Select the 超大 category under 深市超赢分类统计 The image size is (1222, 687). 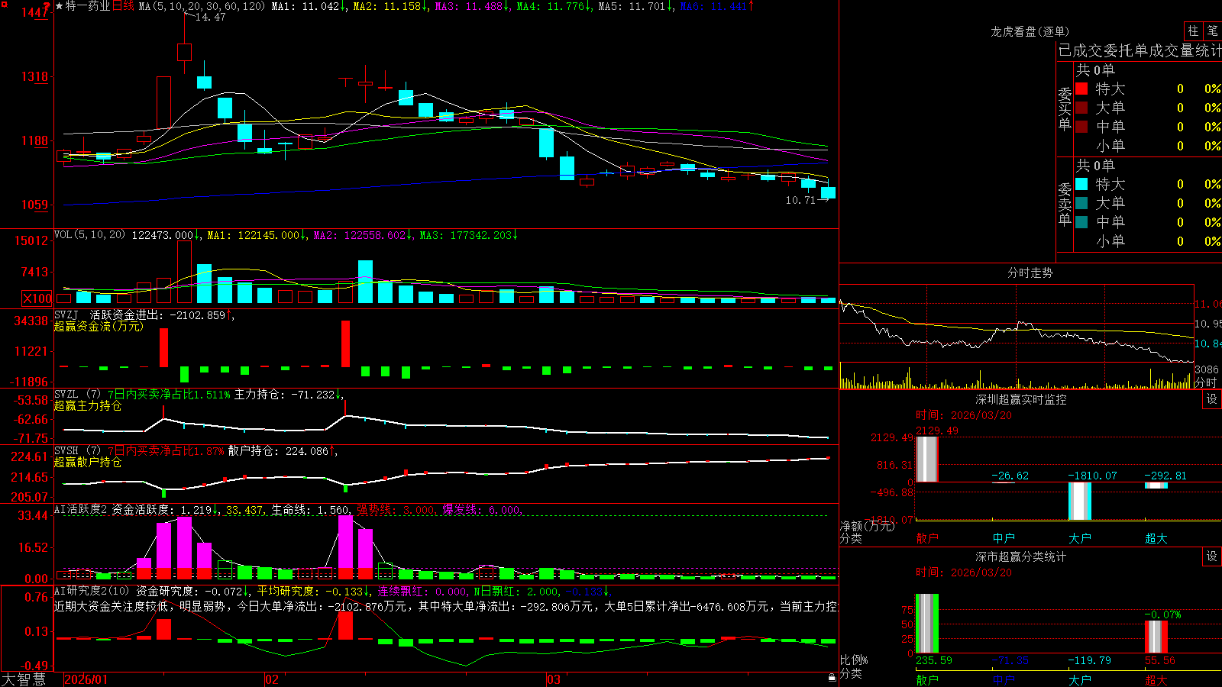pyautogui.click(x=1156, y=680)
